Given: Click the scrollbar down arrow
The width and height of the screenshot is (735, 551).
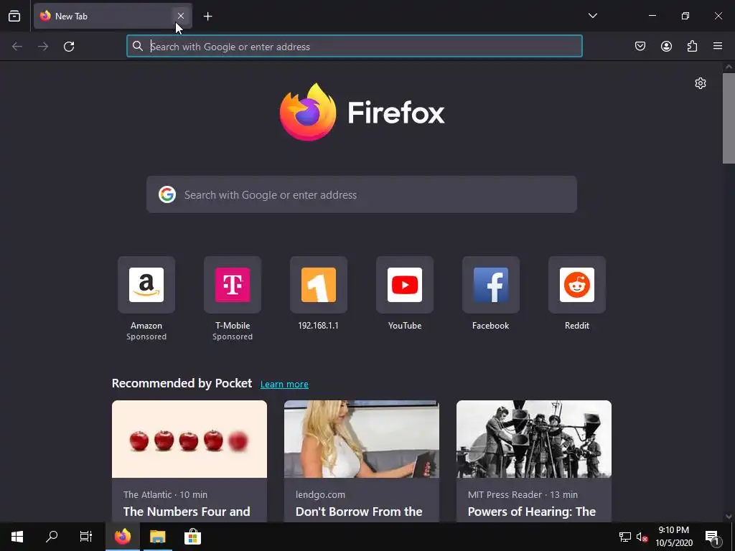Looking at the screenshot, I should coord(729,517).
